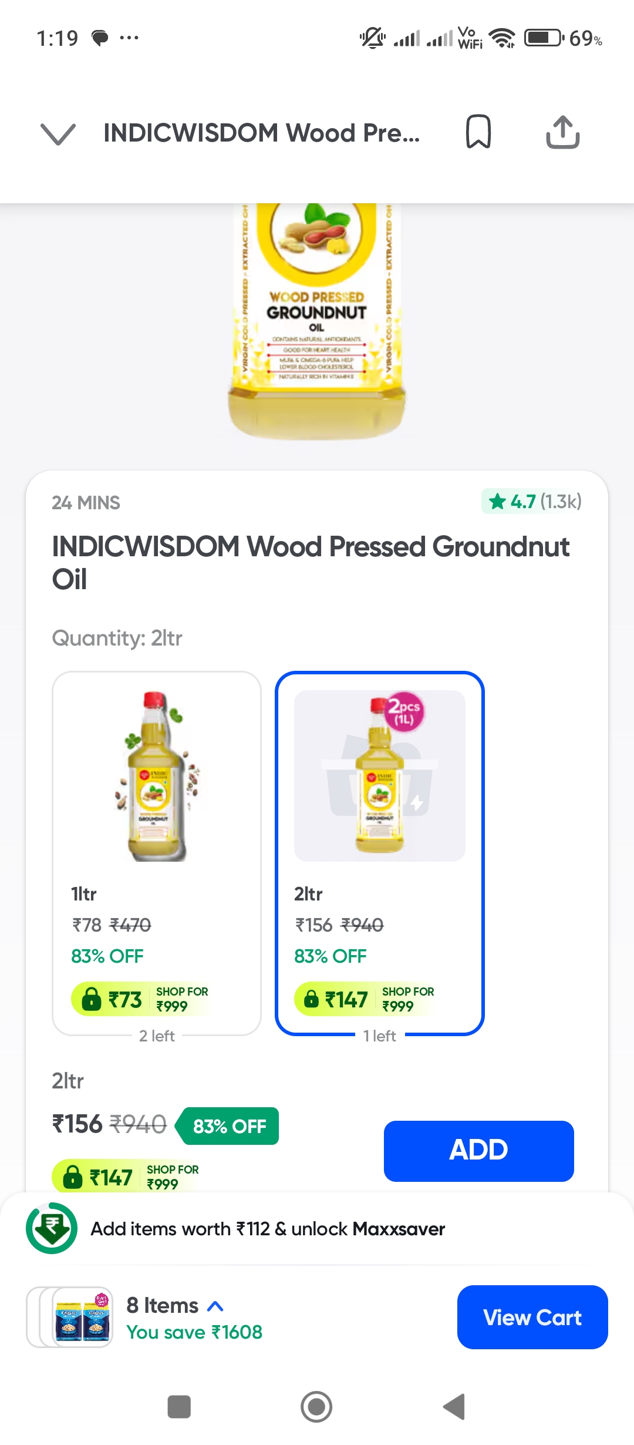Tap the lock icon on ₹73 offer
The width and height of the screenshot is (634, 1445).
[x=92, y=999]
